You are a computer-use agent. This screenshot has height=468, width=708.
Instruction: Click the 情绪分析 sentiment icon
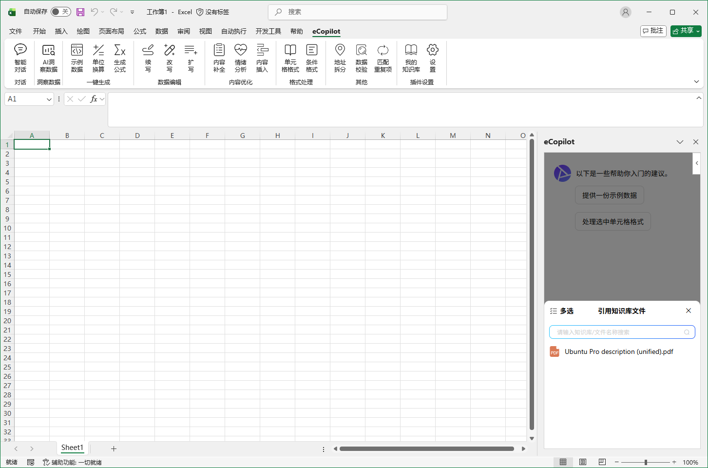pyautogui.click(x=241, y=58)
